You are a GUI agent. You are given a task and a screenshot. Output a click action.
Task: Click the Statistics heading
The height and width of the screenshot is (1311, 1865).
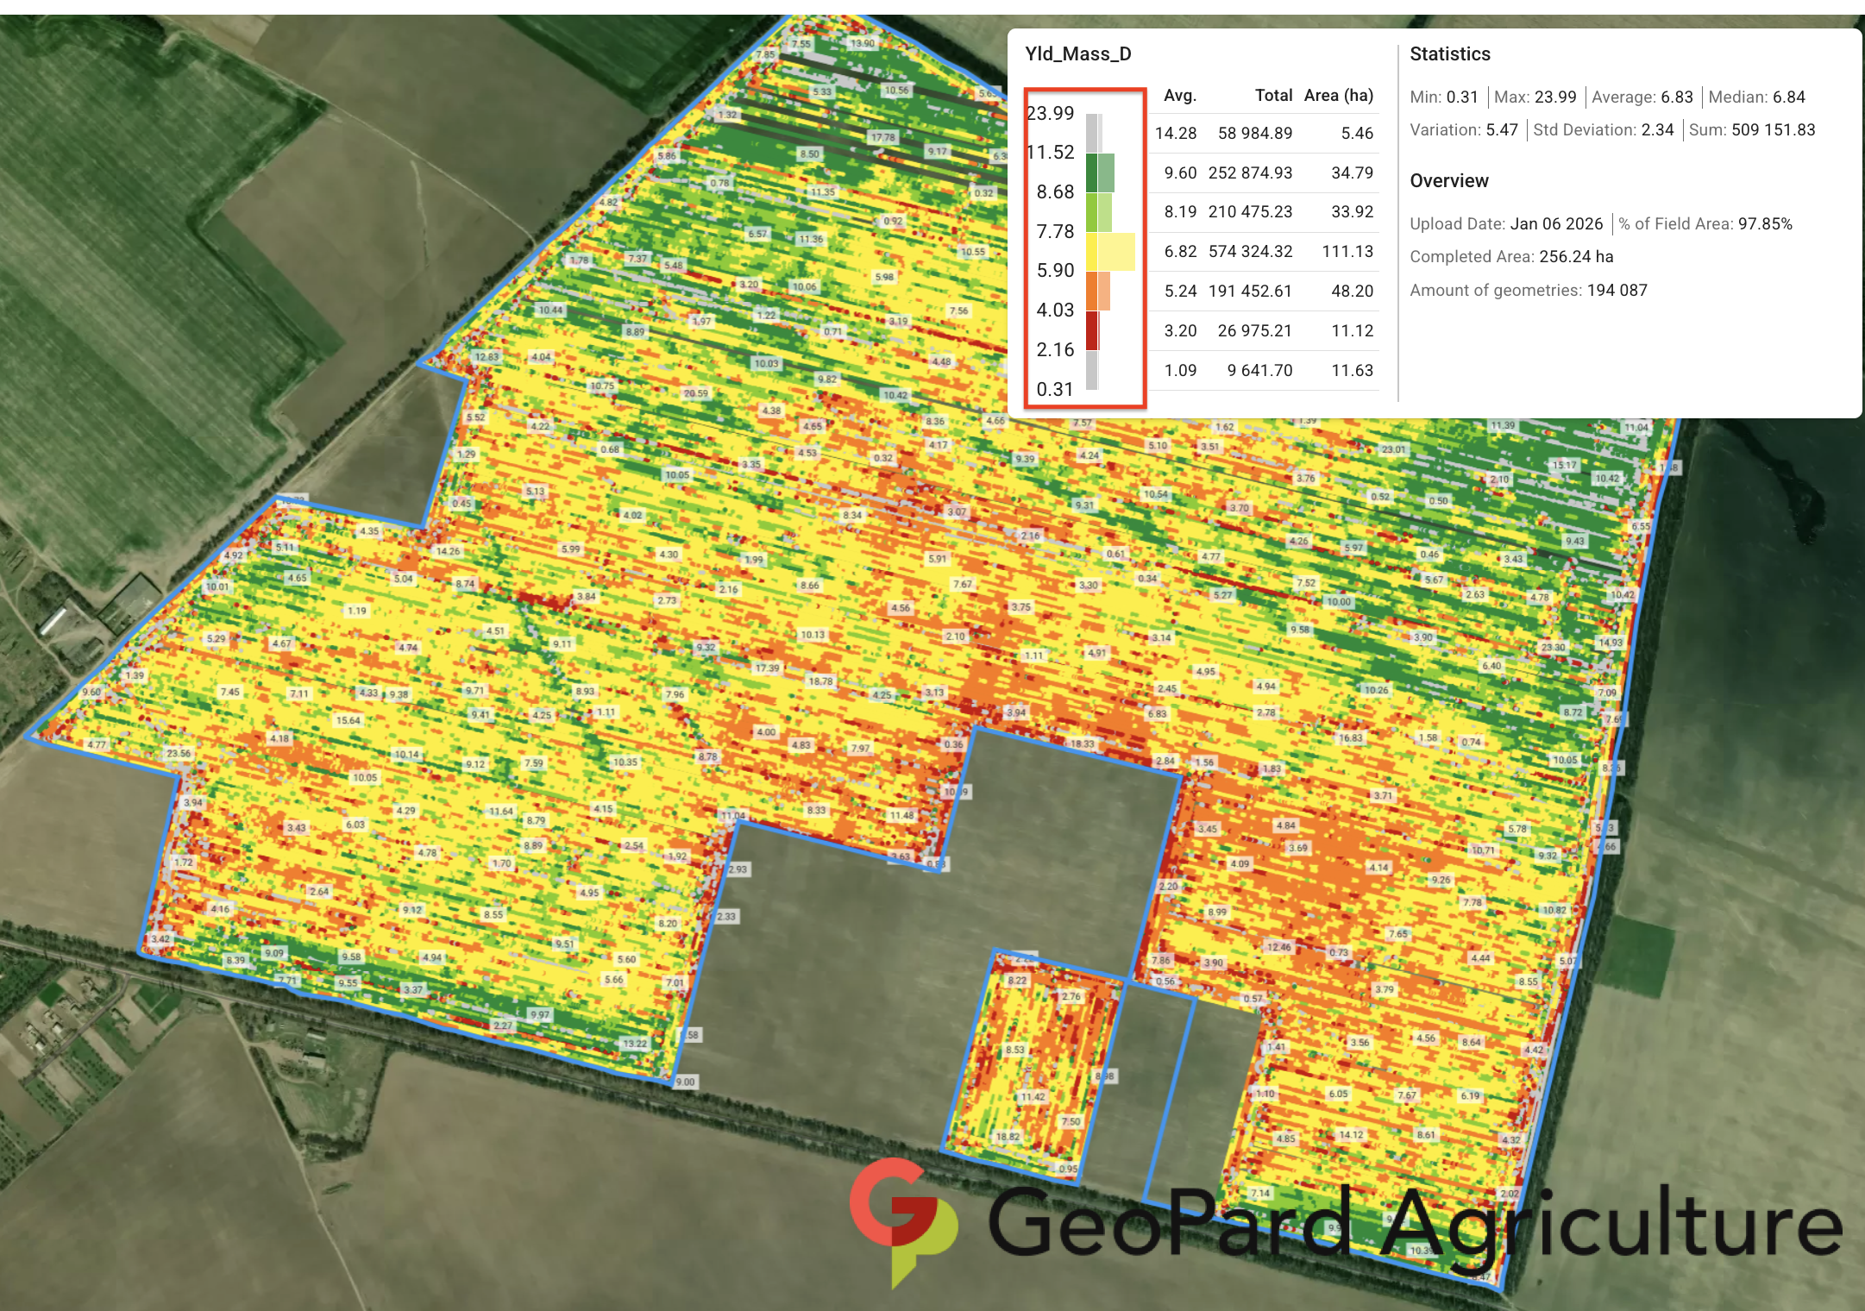click(x=1449, y=54)
